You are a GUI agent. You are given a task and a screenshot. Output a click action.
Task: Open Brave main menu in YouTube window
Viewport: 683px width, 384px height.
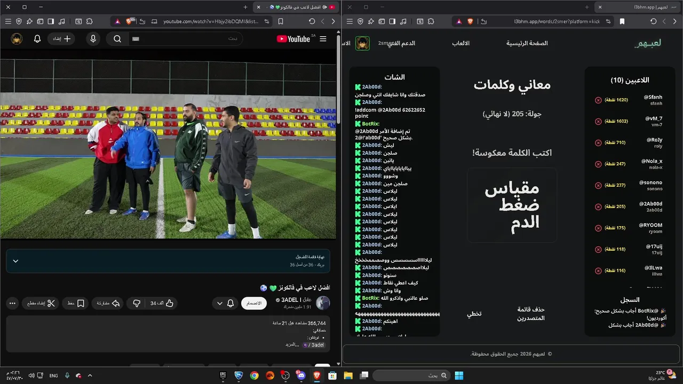pyautogui.click(x=8, y=21)
